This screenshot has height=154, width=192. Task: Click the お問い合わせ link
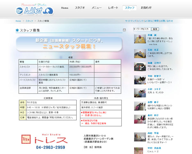pos(167,21)
